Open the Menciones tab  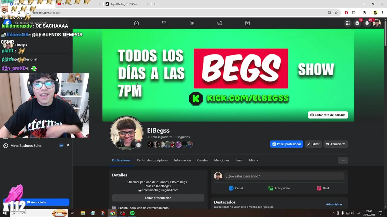tap(222, 160)
